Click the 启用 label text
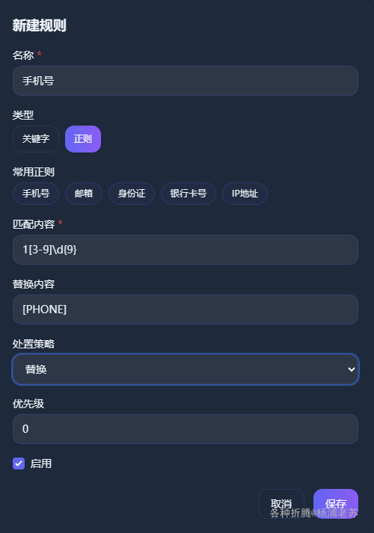 coord(41,463)
